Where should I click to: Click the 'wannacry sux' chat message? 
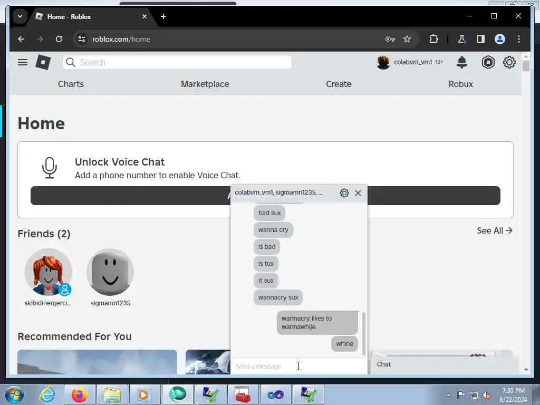click(278, 297)
